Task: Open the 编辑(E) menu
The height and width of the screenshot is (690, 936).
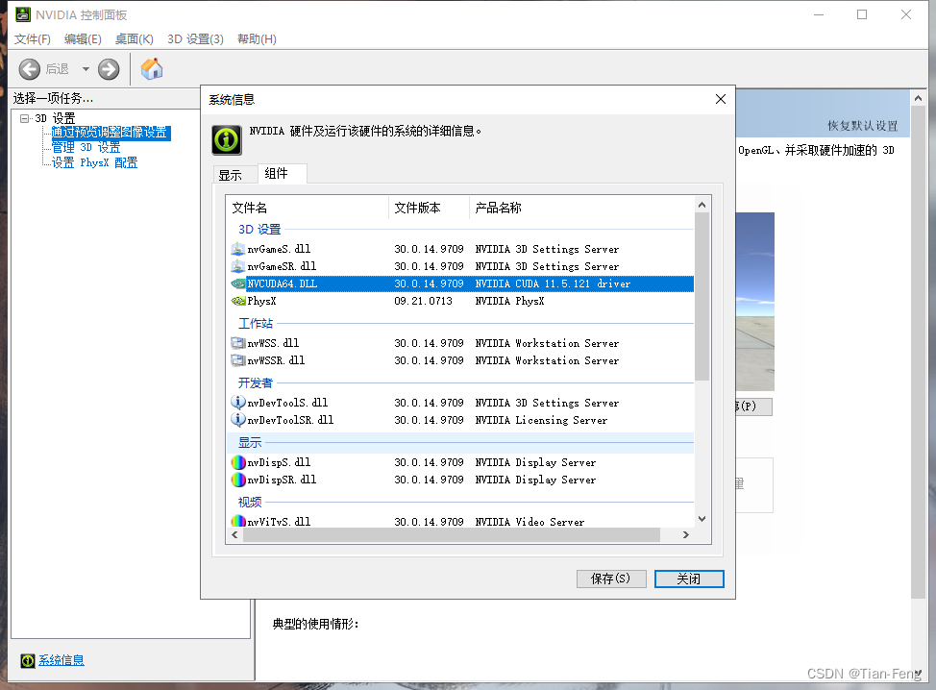Action: click(83, 38)
